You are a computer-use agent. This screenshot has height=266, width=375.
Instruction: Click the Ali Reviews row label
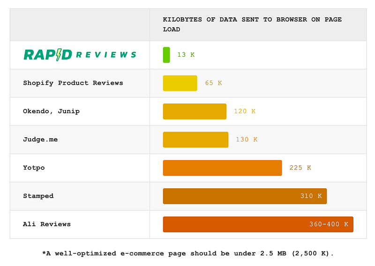pos(47,224)
